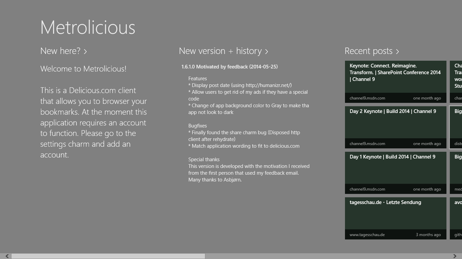Open the 'Recent posts' section header
Image resolution: width=462 pixels, height=259 pixels.
[x=372, y=51]
